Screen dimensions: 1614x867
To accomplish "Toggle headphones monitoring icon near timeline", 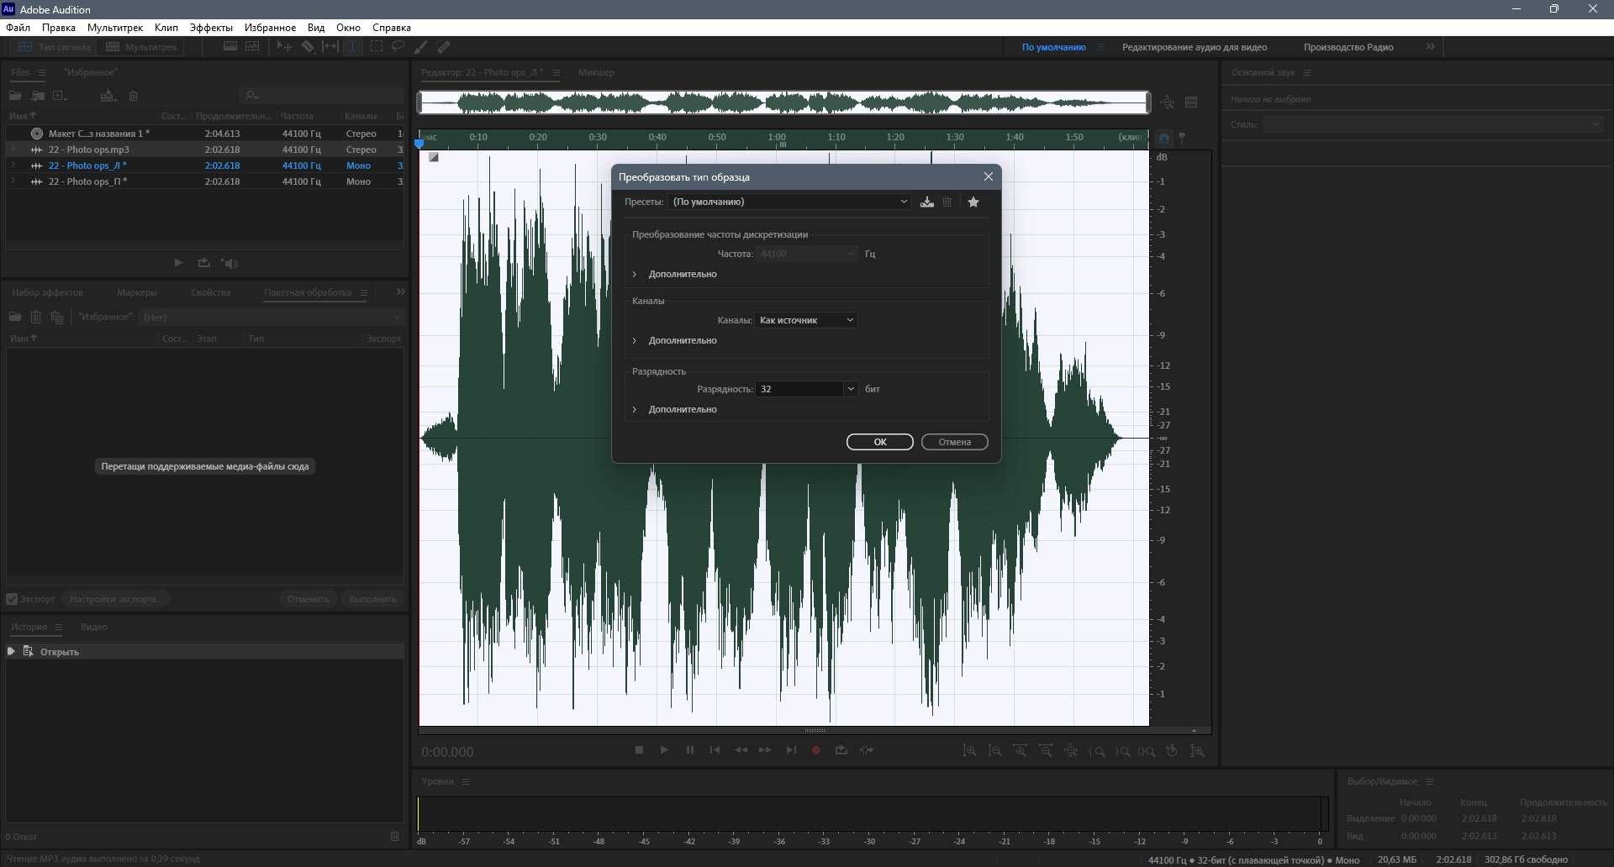I will click(x=1164, y=138).
